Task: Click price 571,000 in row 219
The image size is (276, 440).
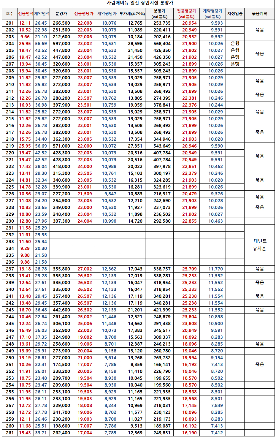Action: pyautogui.click(x=61, y=146)
